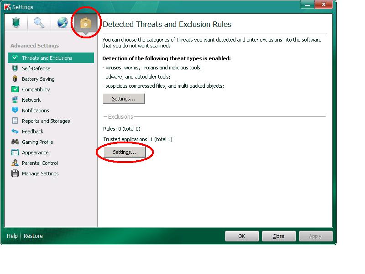
Task: Click the Gaming Profile gamepad icon
Action: click(x=15, y=142)
